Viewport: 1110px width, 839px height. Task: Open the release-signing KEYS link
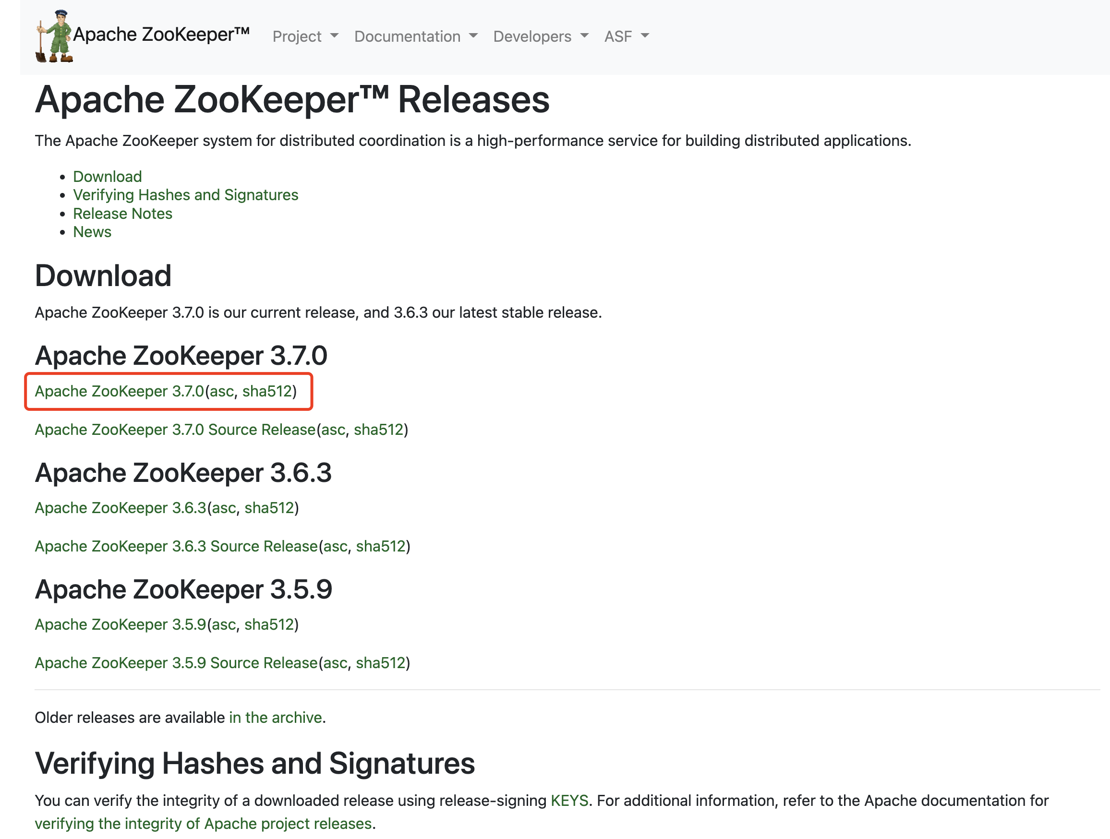click(569, 801)
